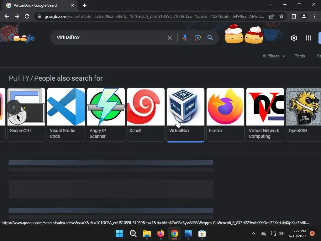Open a new browser tab
This screenshot has height=241, width=321.
coord(85,5)
